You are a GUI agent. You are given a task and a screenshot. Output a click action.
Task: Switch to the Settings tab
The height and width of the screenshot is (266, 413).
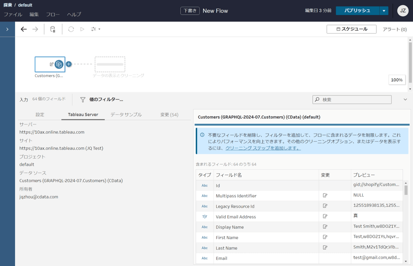[x=40, y=115]
